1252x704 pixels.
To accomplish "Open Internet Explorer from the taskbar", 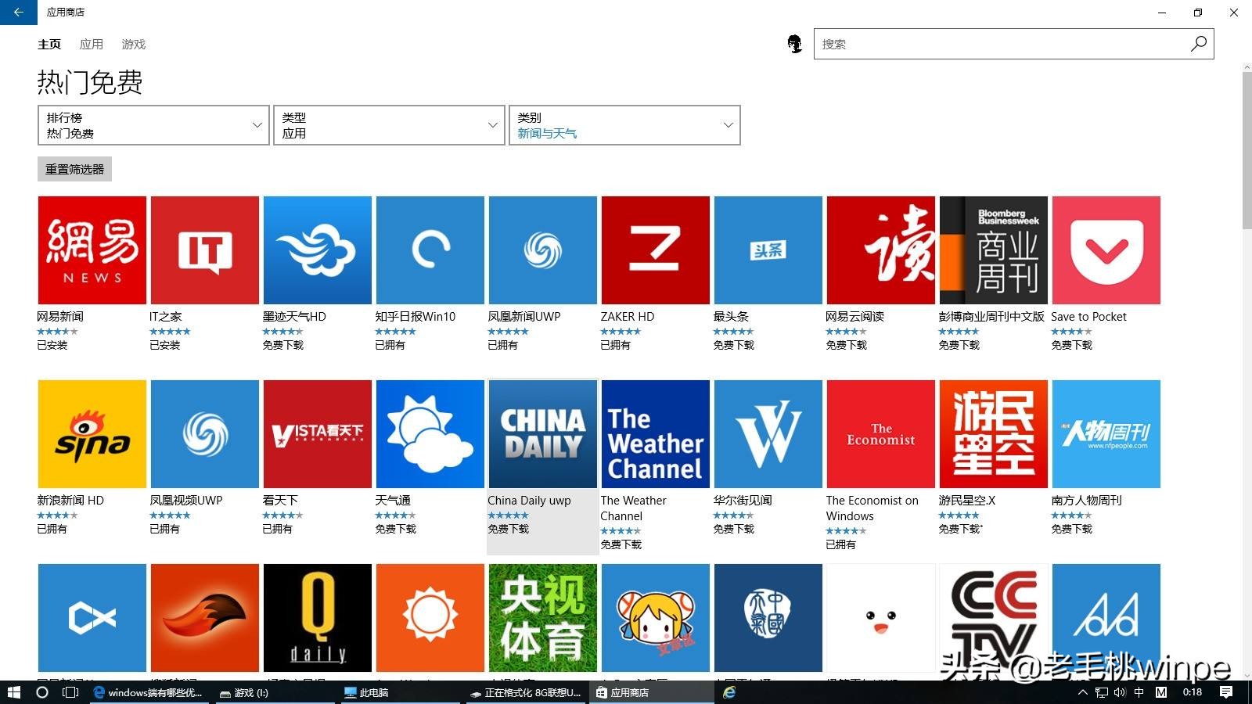I will 729,692.
